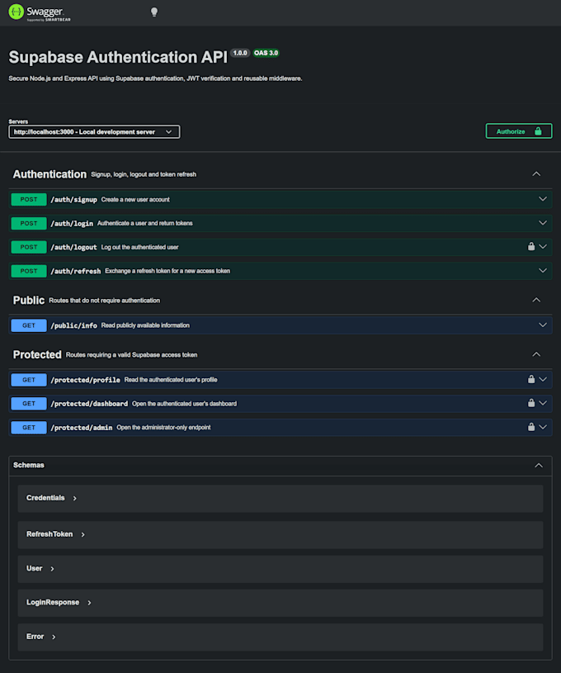Screen dimensions: 561x673
Task: Collapse the Public section
Action: (536, 300)
